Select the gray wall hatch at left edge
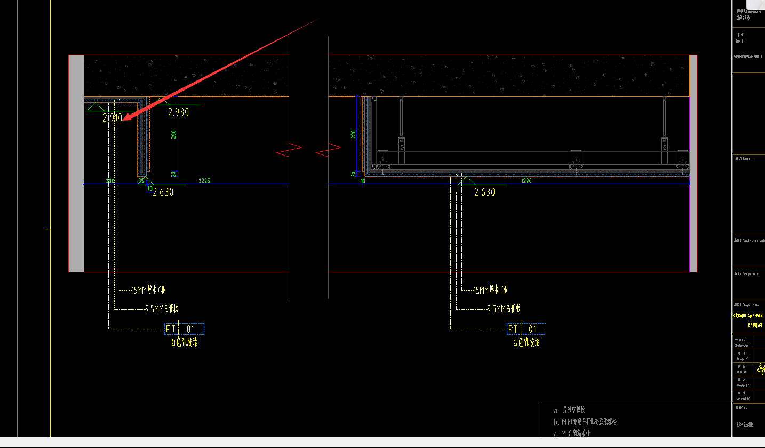This screenshot has width=765, height=448. pyautogui.click(x=76, y=164)
